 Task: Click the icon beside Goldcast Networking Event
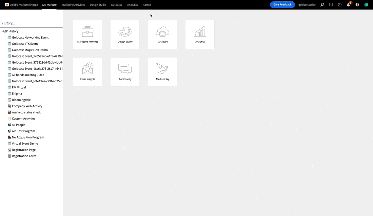pos(9,37)
